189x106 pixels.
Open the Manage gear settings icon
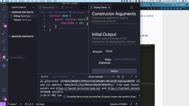[4, 98]
